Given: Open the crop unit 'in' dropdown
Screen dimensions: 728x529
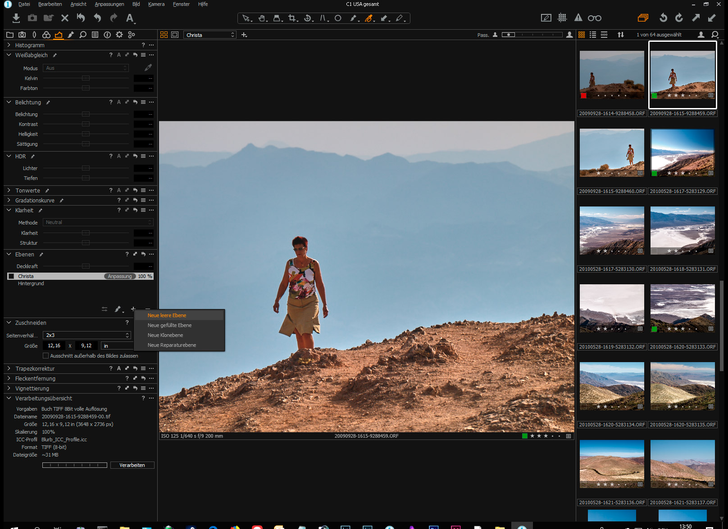Looking at the screenshot, I should [x=117, y=346].
